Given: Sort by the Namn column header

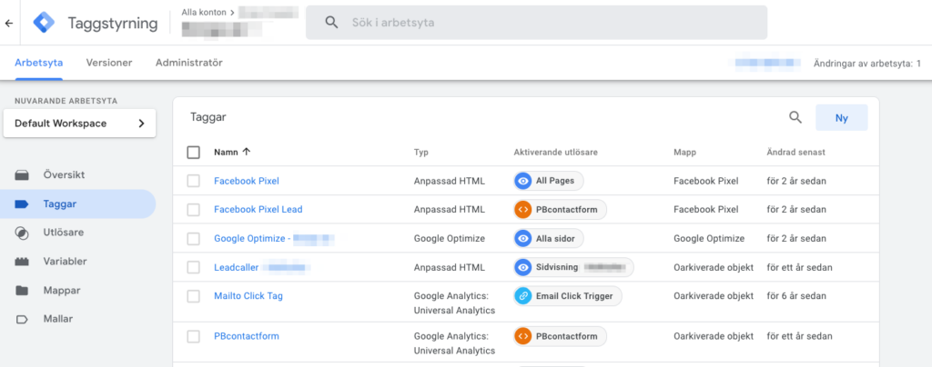Looking at the screenshot, I should pos(226,153).
